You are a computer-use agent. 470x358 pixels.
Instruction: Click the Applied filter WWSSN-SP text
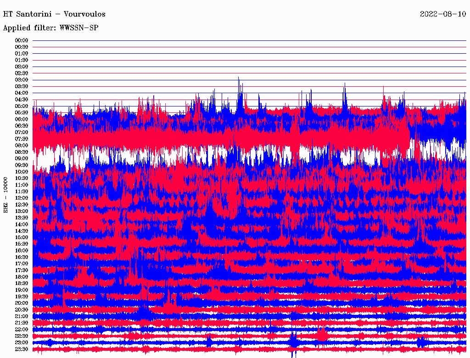pos(50,28)
